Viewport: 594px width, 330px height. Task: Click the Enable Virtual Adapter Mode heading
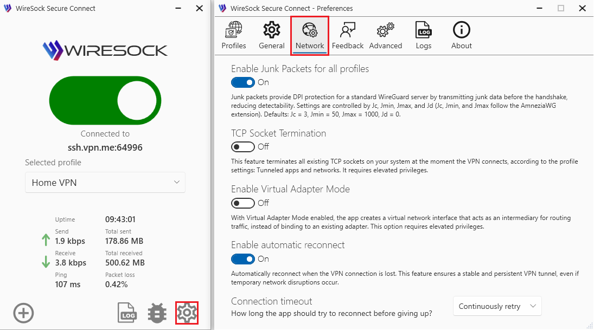pos(291,189)
